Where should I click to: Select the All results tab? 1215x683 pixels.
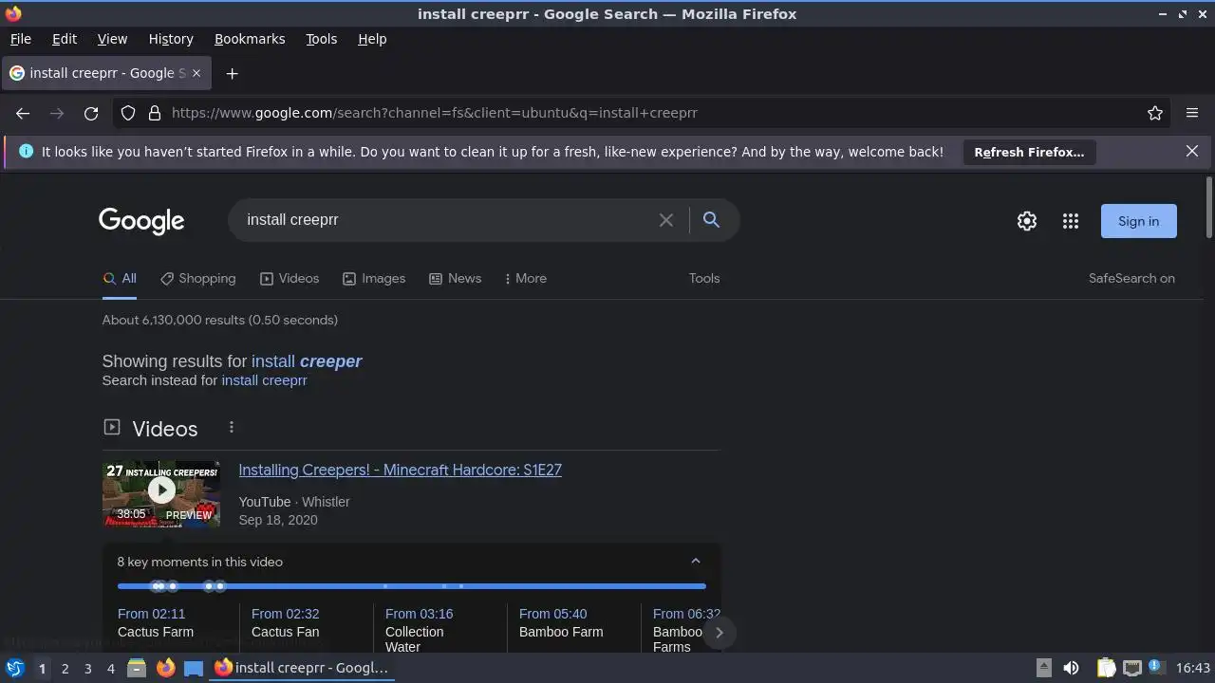(x=120, y=278)
